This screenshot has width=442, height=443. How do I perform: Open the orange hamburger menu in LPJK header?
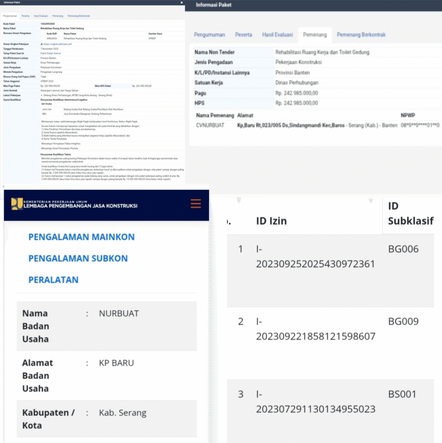tap(195, 203)
